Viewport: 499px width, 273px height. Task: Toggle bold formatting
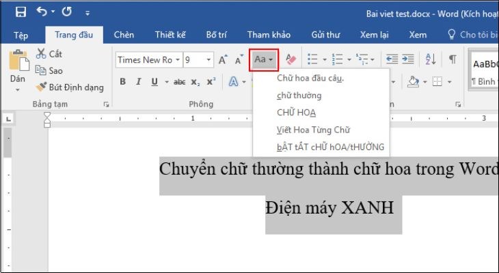pos(123,82)
